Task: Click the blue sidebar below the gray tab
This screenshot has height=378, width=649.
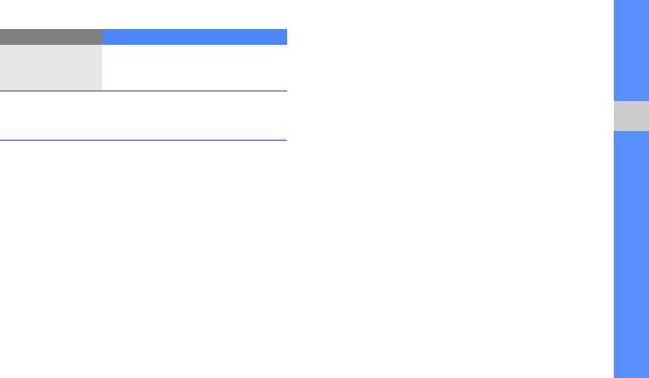Action: (x=631, y=255)
